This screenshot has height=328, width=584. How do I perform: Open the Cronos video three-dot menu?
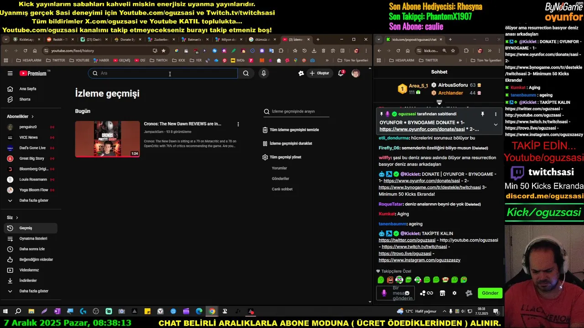coord(238,124)
